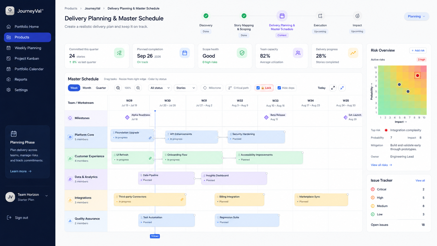
Task: Click the red top risk dot on matrix
Action: click(418, 76)
